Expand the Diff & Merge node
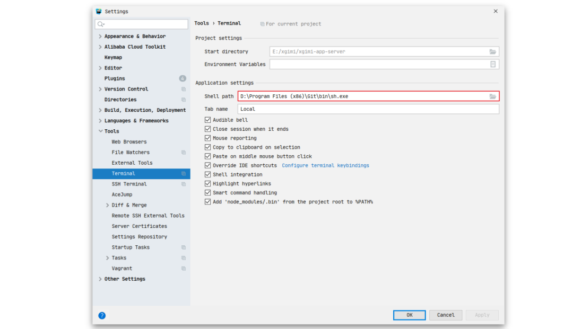The width and height of the screenshot is (573, 329). click(x=108, y=205)
